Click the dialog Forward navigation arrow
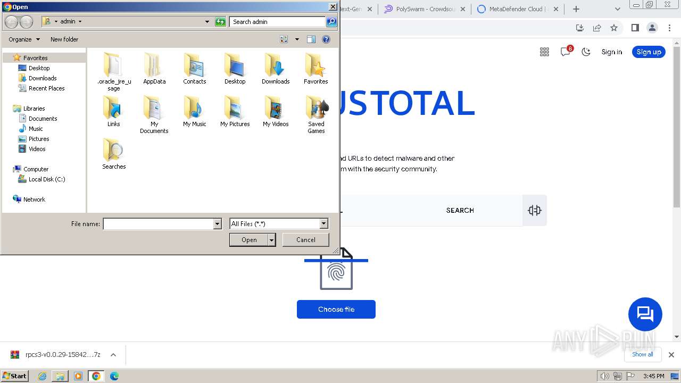The image size is (681, 383). point(26,22)
